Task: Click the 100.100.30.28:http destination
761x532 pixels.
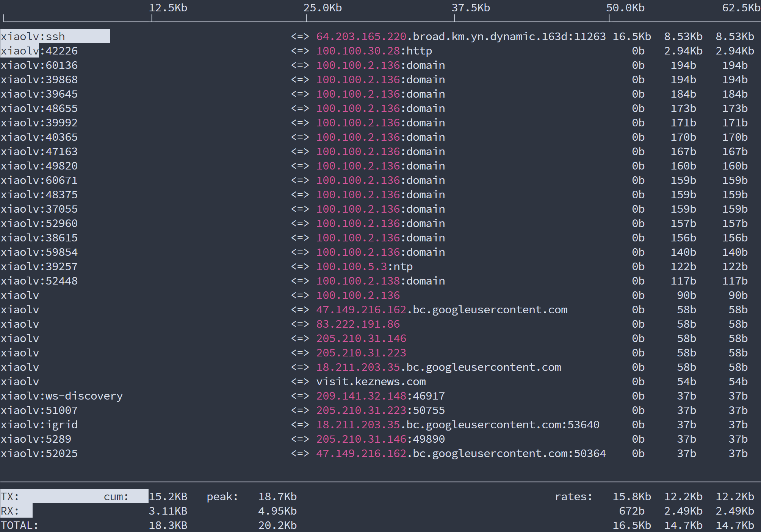Action: [x=374, y=51]
